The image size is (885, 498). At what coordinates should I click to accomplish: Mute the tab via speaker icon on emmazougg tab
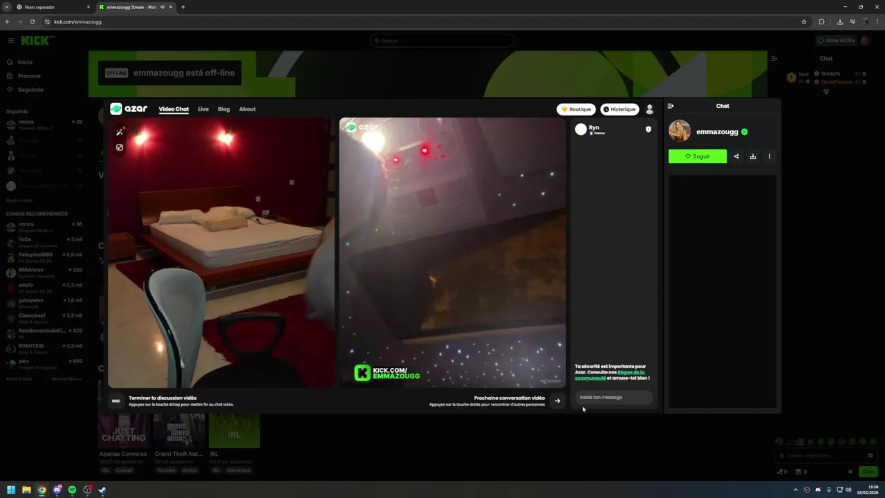[x=162, y=7]
